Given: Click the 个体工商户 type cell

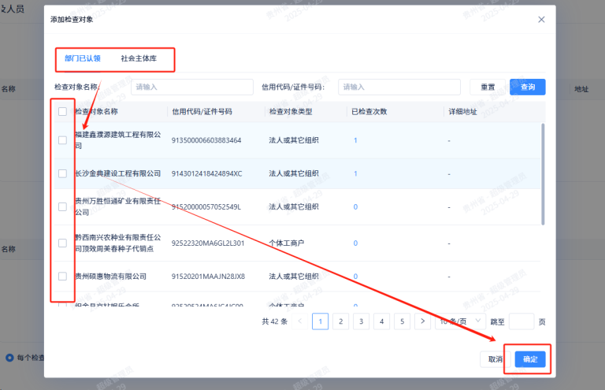Looking at the screenshot, I should point(286,243).
